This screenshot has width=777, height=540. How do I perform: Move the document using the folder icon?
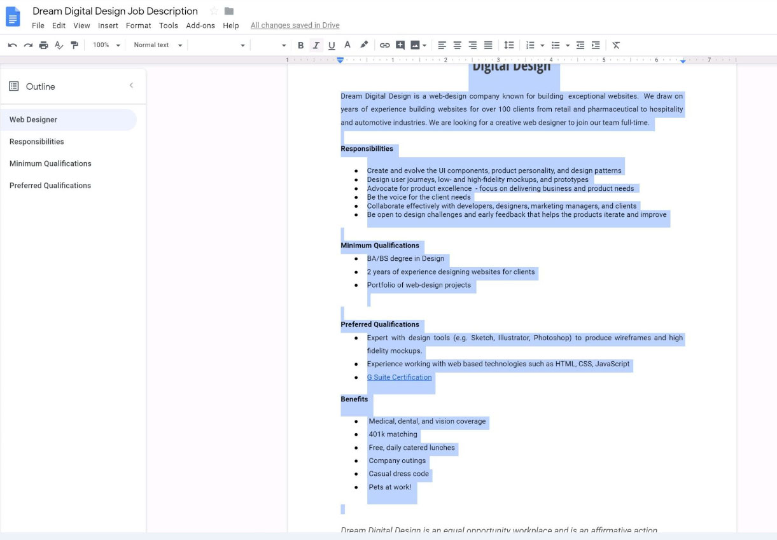(229, 11)
